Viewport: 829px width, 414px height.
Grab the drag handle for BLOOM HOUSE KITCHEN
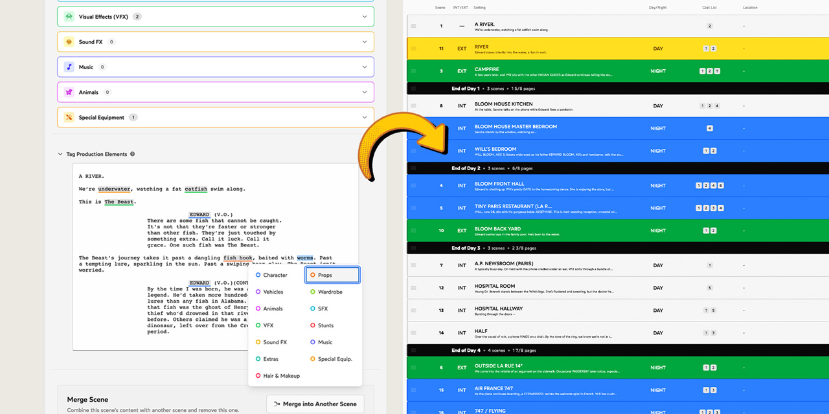pos(413,106)
